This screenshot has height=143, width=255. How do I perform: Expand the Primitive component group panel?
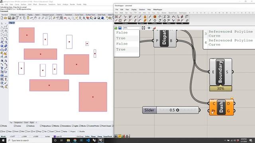[155, 23]
